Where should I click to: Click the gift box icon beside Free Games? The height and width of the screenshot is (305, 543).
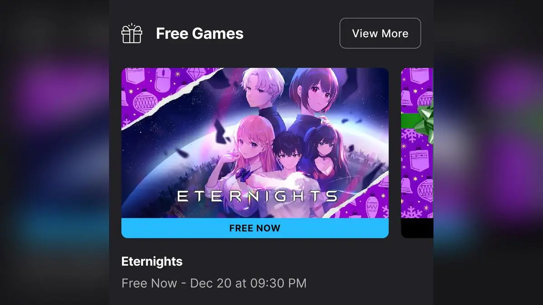coord(132,33)
